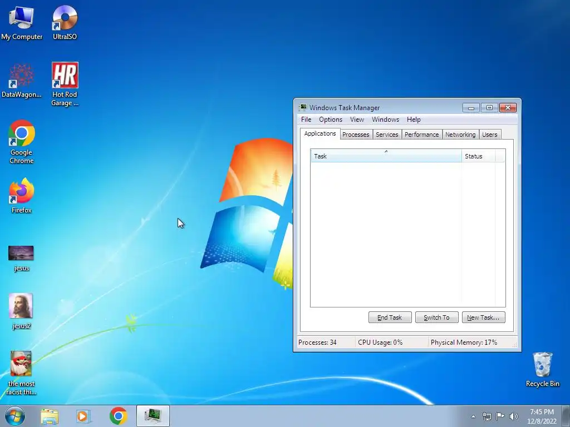Open the taskbar clock showing 7:45 PM
The height and width of the screenshot is (427, 570).
pos(542,416)
